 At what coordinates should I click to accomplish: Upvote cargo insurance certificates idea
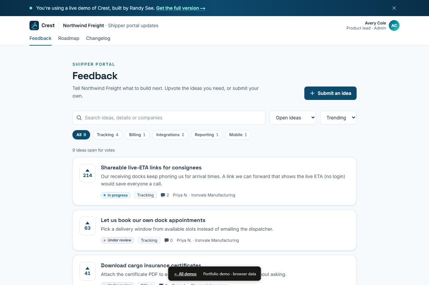(87, 271)
